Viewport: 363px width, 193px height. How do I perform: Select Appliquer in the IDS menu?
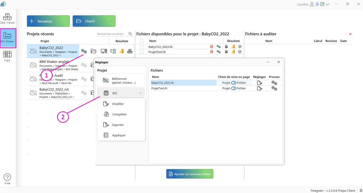pyautogui.click(x=119, y=135)
